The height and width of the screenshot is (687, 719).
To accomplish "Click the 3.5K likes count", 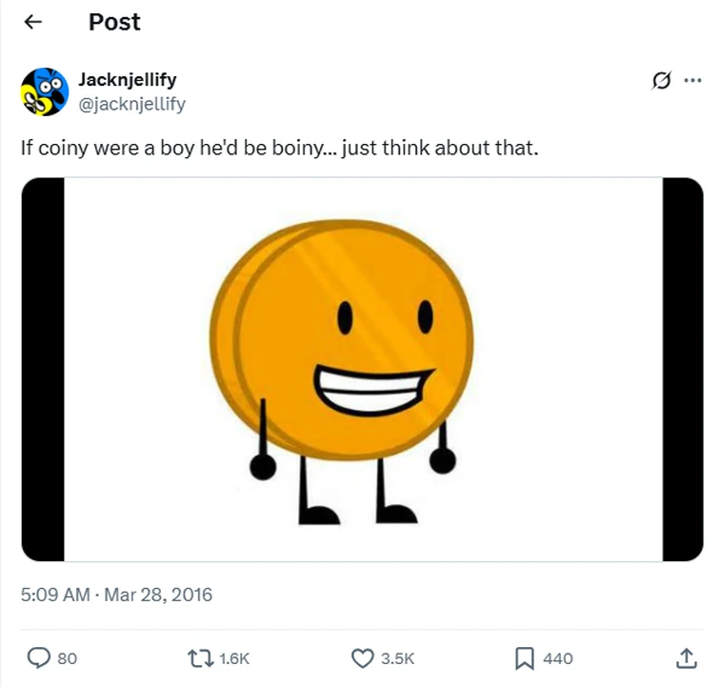I will tap(396, 658).
